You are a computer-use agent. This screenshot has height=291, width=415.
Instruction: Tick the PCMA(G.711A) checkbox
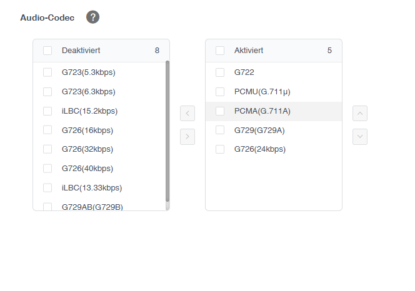pyautogui.click(x=220, y=111)
